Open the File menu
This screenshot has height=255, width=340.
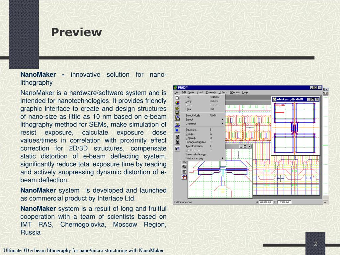pyautogui.click(x=177, y=92)
